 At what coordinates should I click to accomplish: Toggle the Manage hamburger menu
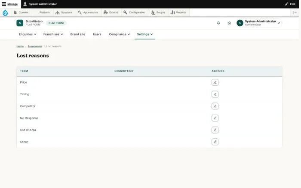click(x=10, y=4)
